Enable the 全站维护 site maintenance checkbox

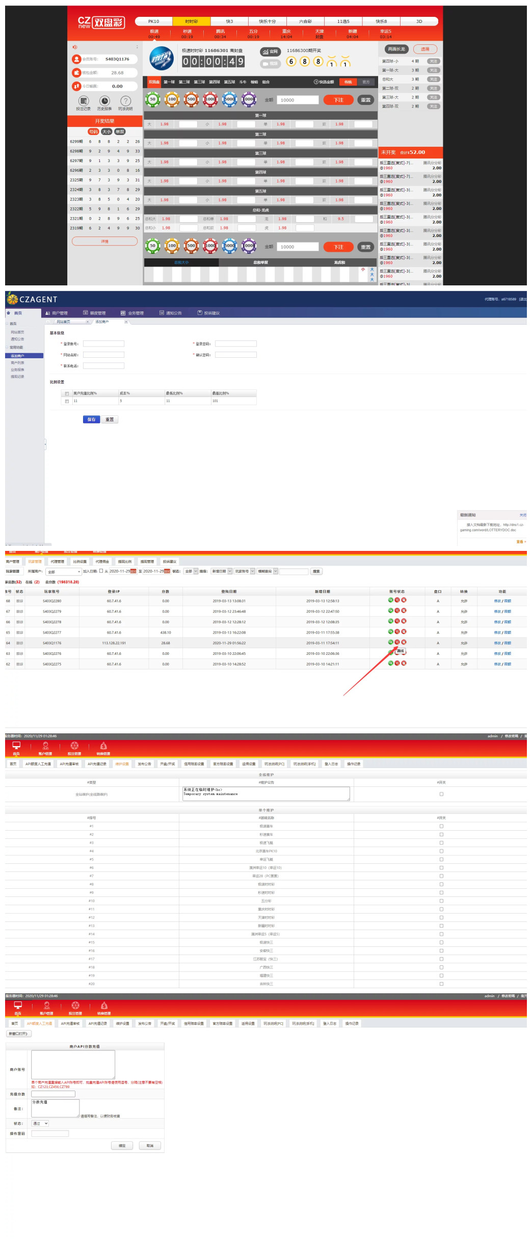pos(441,794)
